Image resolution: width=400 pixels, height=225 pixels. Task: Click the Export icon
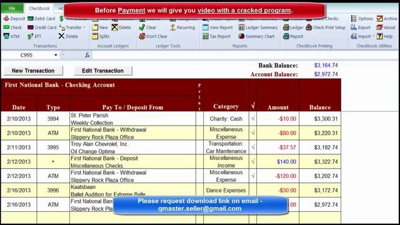[354, 27]
